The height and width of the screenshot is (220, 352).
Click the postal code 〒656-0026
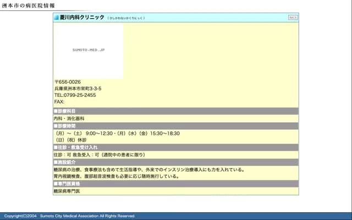coord(68,82)
